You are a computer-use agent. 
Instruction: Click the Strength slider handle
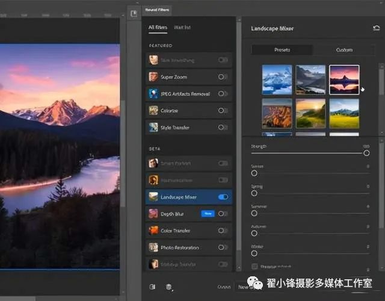(x=366, y=154)
